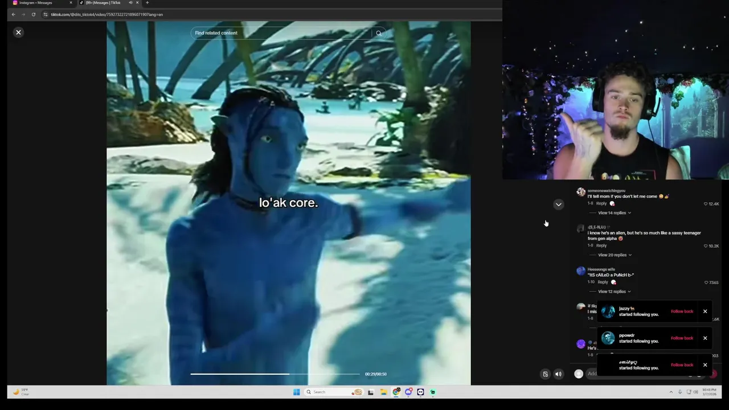Expand View 20 replies
Viewport: 729px width, 410px height.
[615, 255]
